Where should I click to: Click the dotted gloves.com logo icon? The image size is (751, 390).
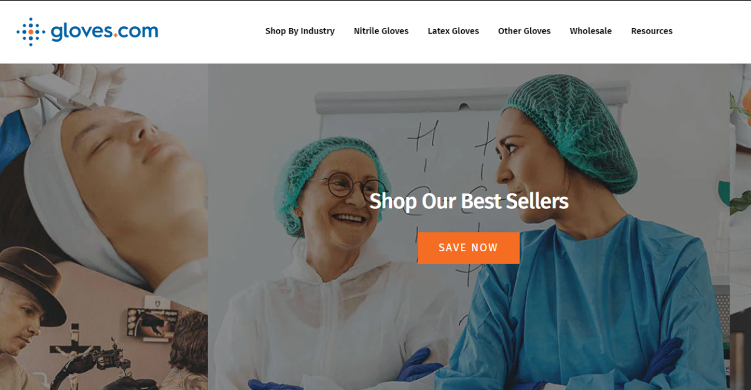click(31, 32)
